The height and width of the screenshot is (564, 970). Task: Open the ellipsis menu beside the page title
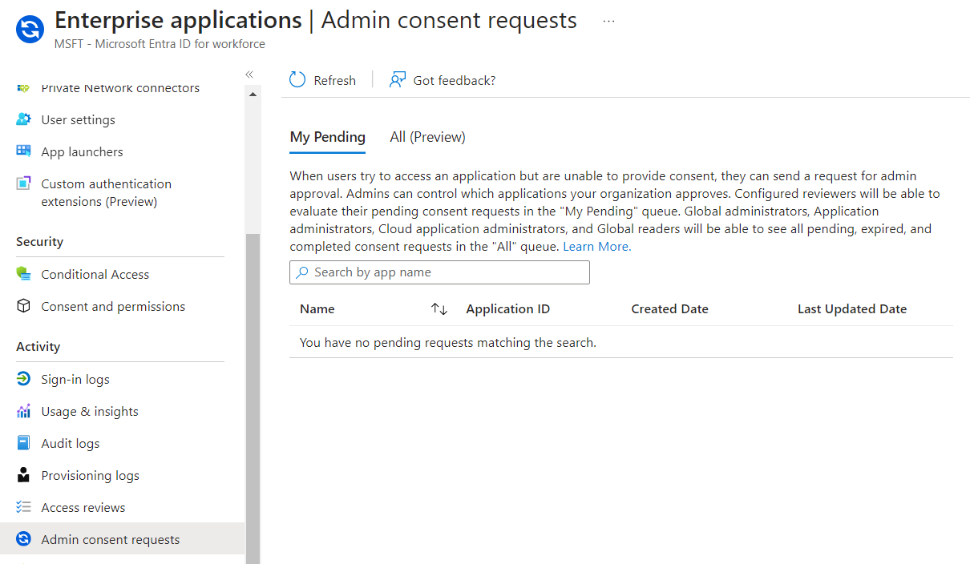[608, 21]
